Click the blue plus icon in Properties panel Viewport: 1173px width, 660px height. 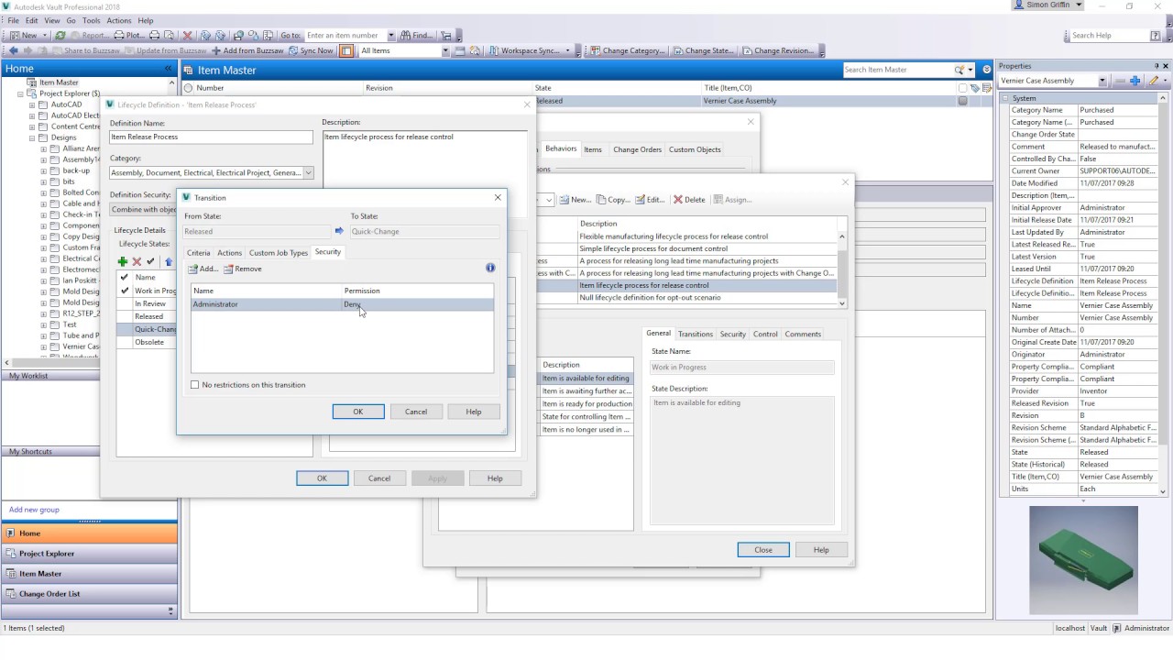(x=1135, y=81)
